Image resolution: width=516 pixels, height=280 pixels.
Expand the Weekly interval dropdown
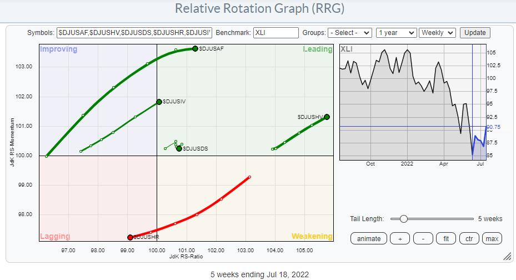click(x=437, y=33)
